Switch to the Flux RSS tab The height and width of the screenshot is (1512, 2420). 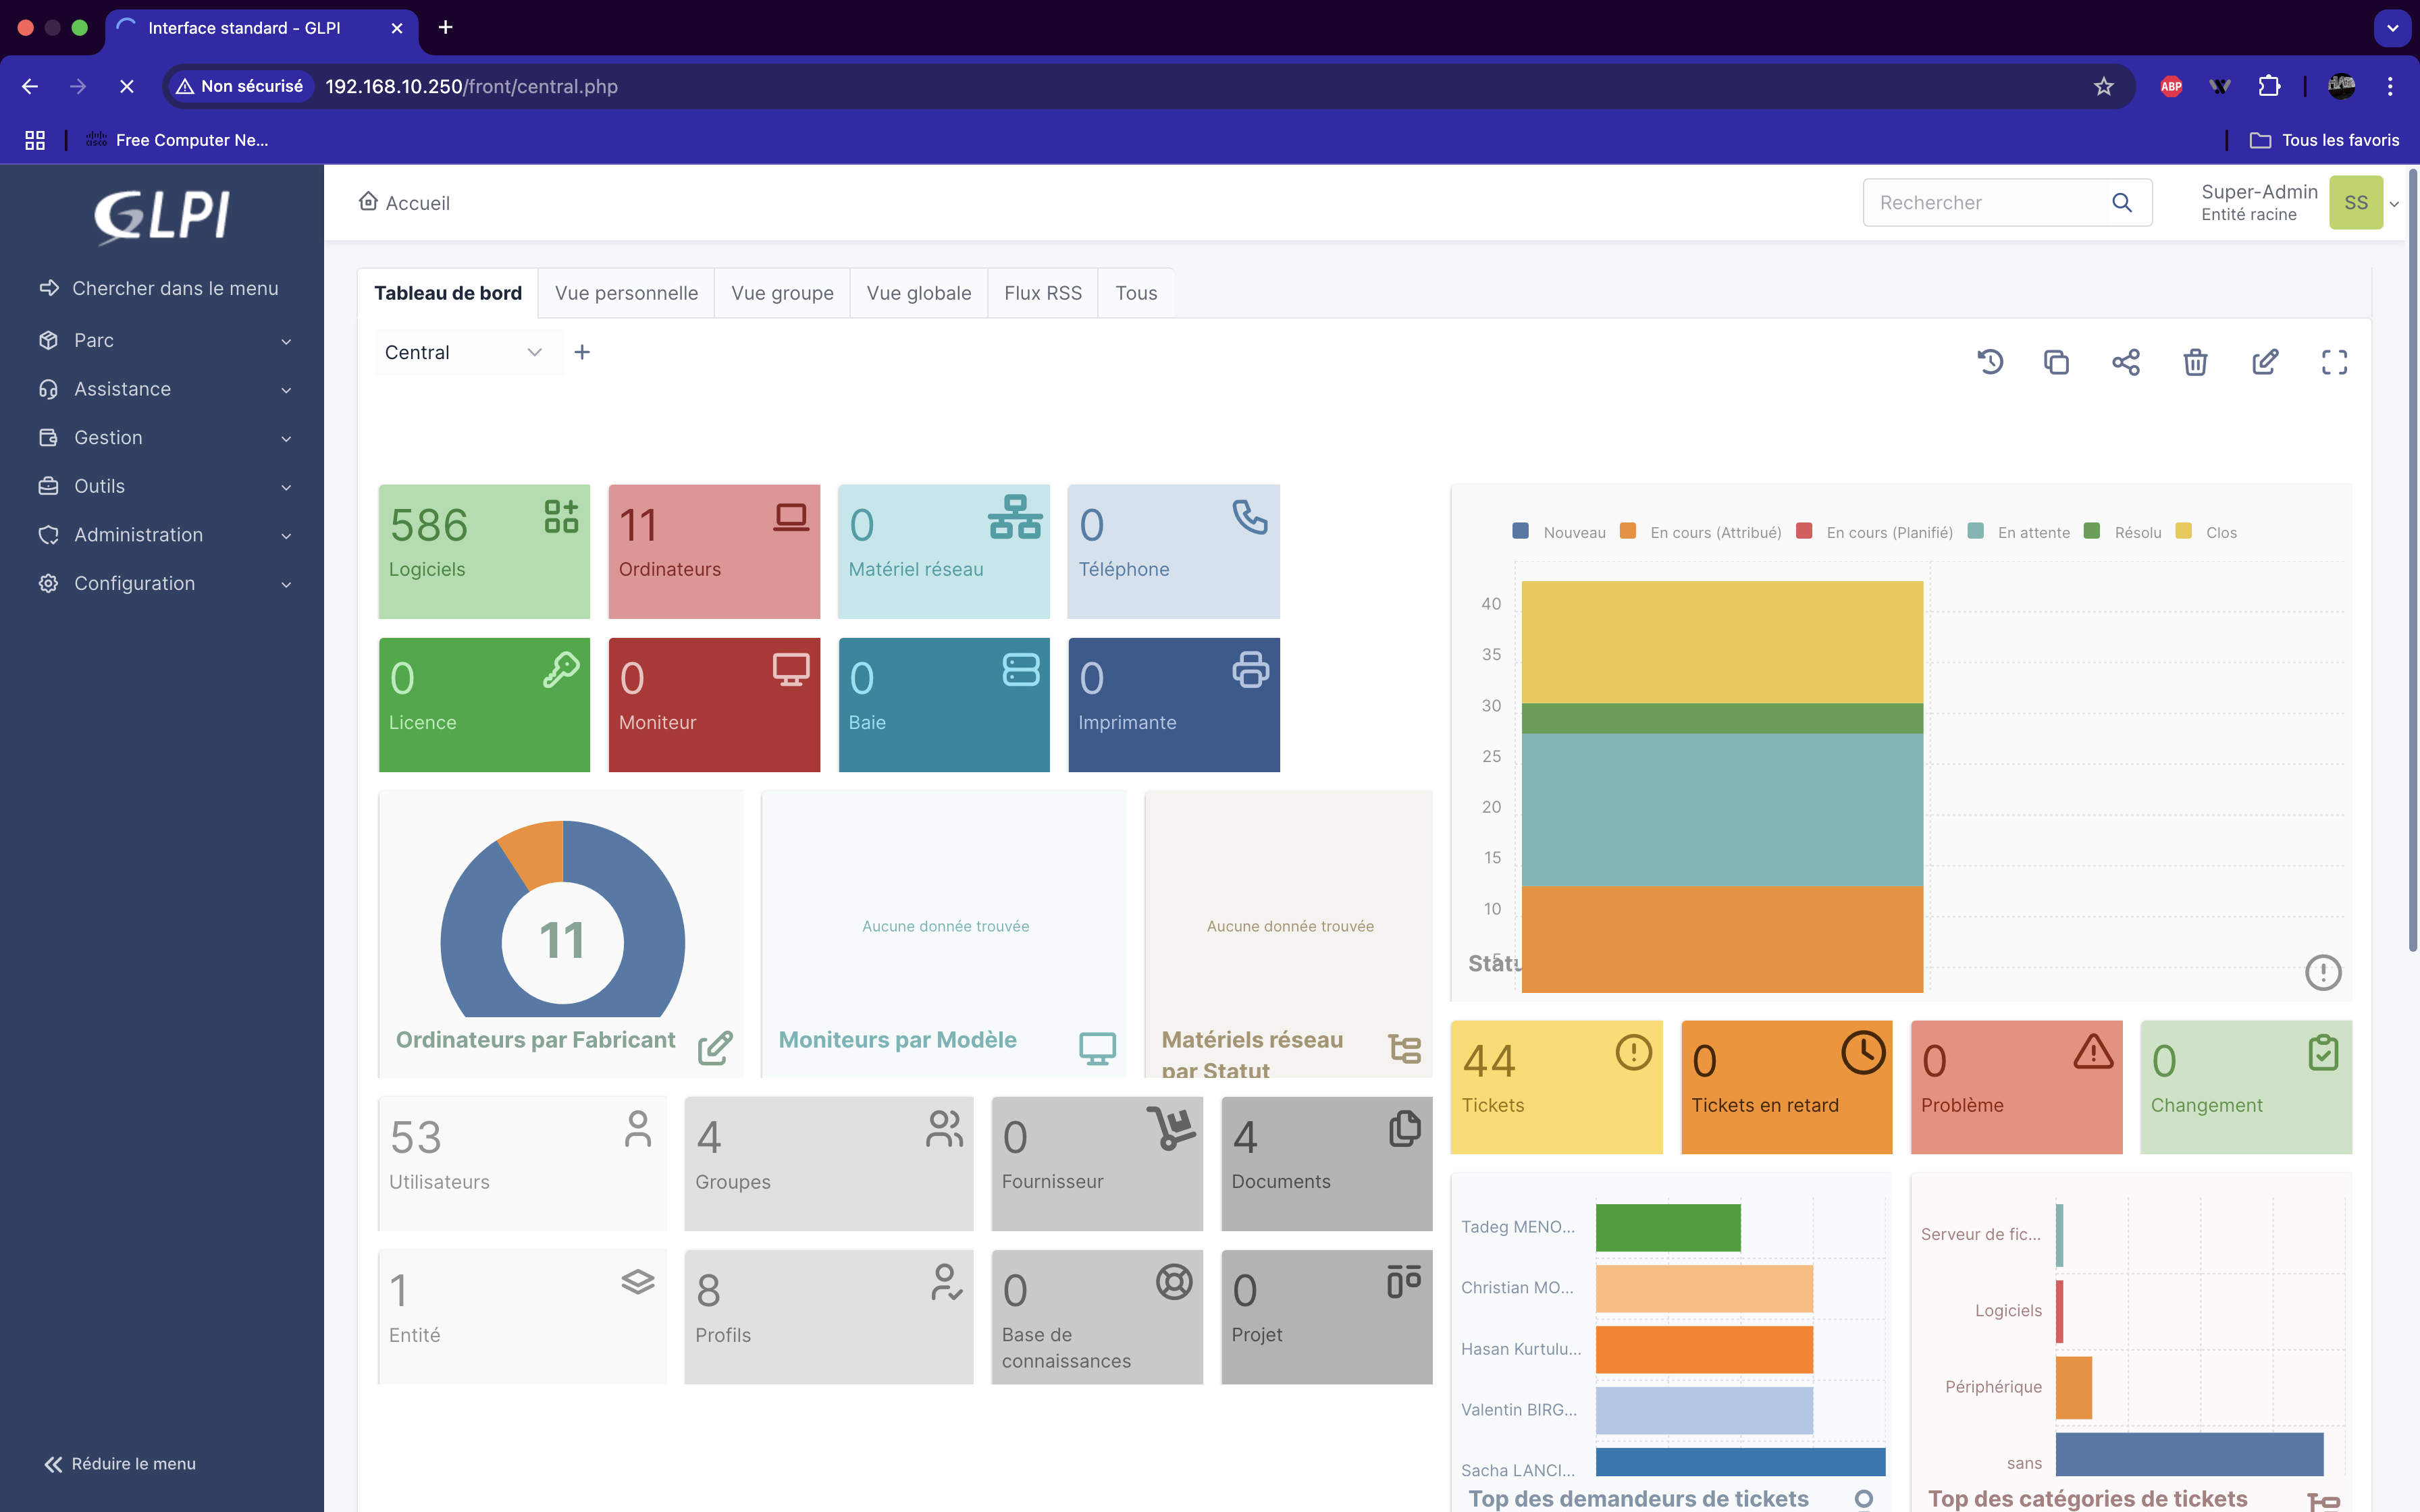pyautogui.click(x=1042, y=293)
